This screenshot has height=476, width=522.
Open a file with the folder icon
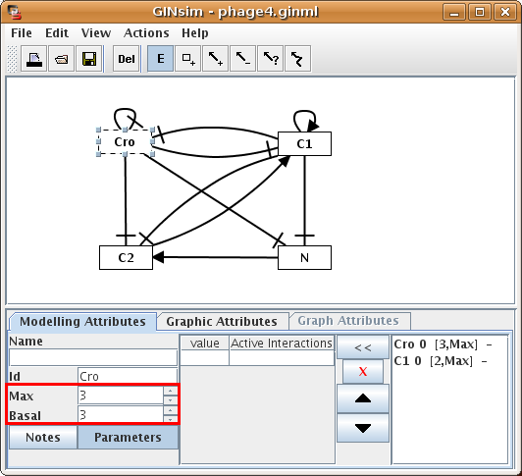61,59
